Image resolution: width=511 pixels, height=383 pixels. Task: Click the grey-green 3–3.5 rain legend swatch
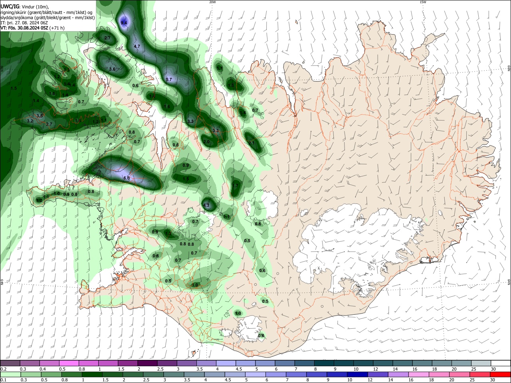[x=174, y=374]
